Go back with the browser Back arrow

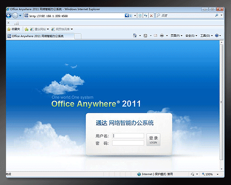point(9,16)
